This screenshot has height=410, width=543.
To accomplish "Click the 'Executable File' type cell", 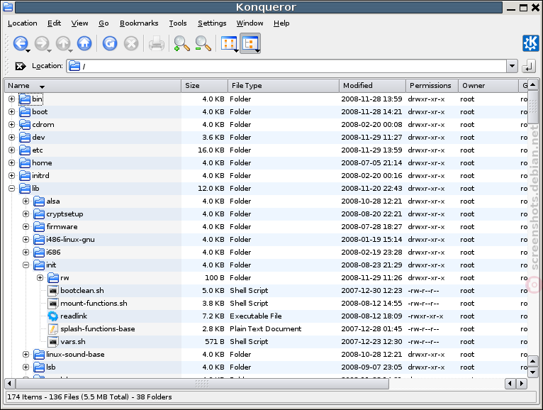I will tap(256, 316).
